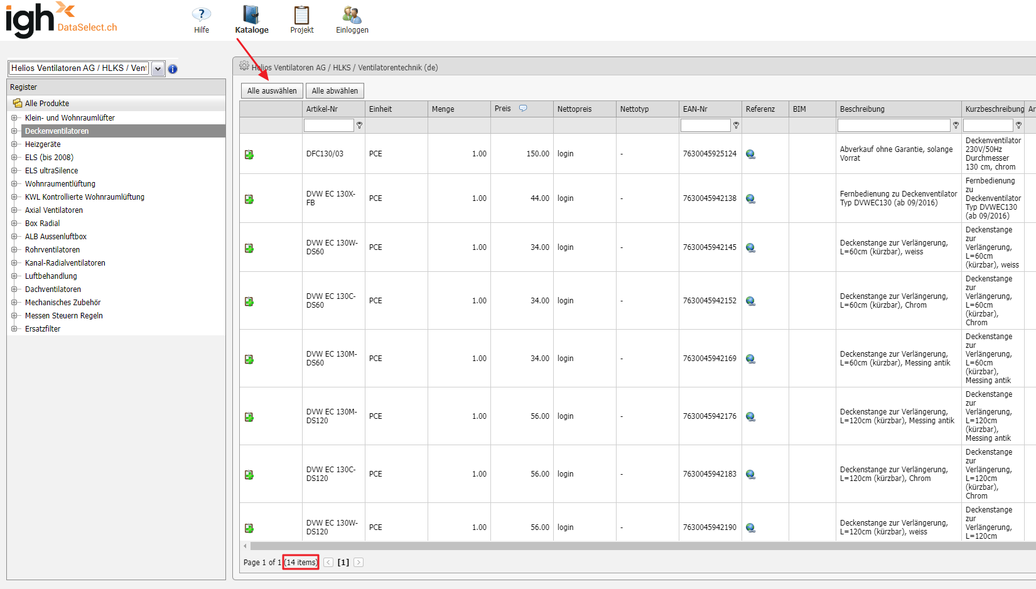The image size is (1036, 589).
Task: Click the Beschreibung filter input field
Action: tap(894, 126)
